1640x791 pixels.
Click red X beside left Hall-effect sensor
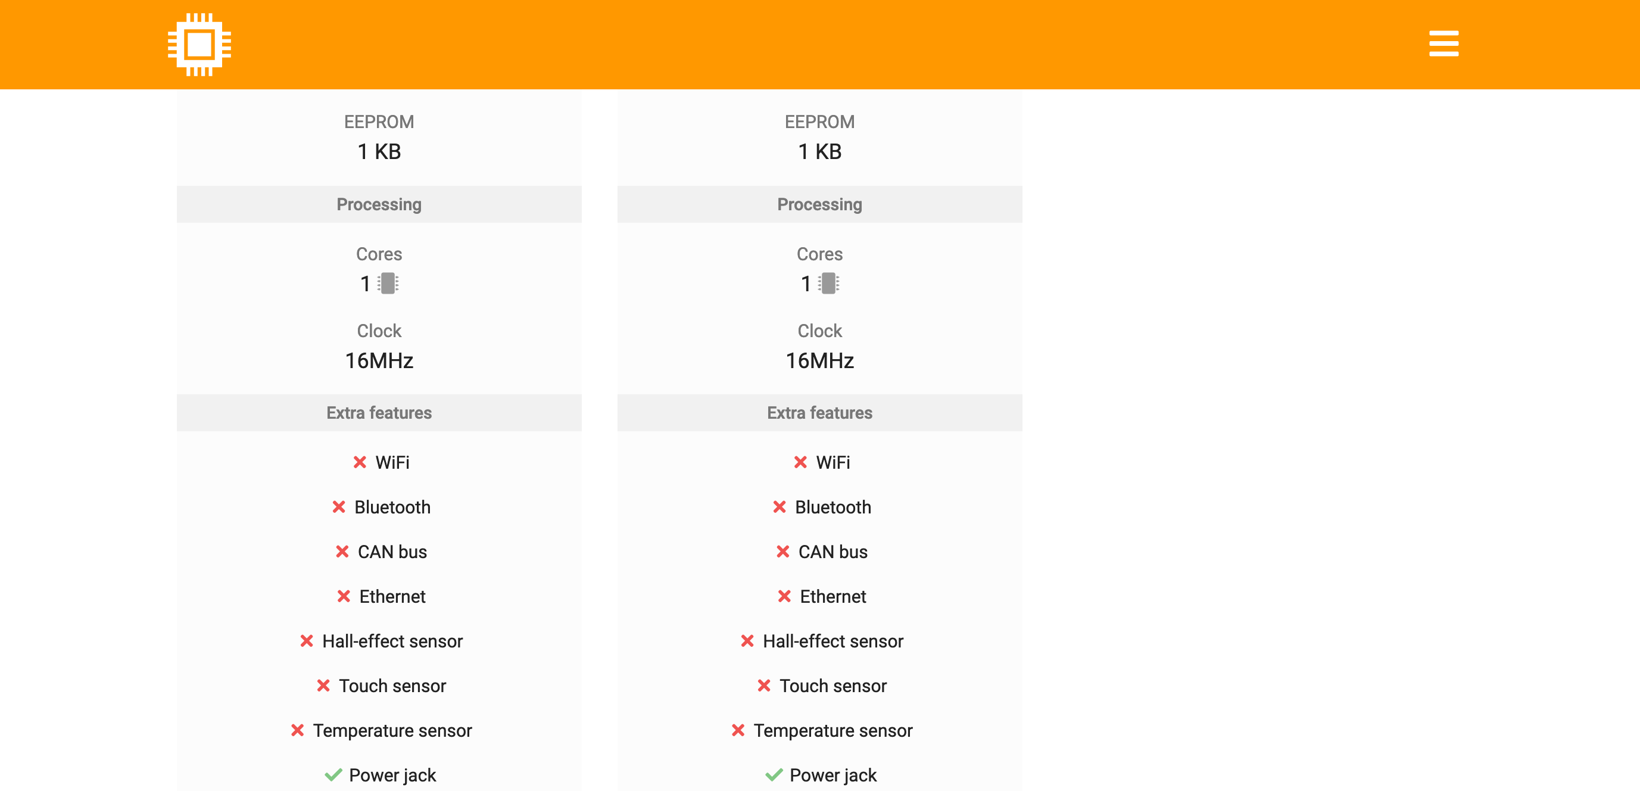point(306,641)
